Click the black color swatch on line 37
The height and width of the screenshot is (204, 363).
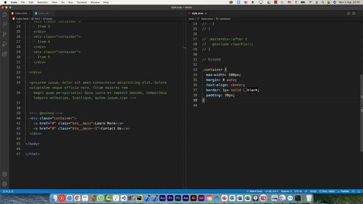coord(245,90)
